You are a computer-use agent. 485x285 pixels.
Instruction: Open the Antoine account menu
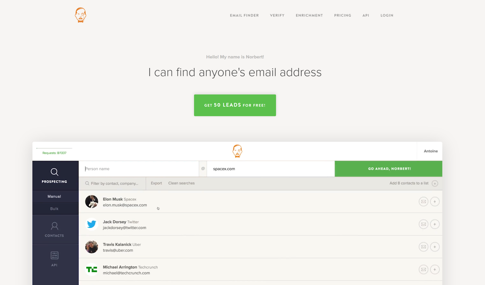[x=431, y=151]
